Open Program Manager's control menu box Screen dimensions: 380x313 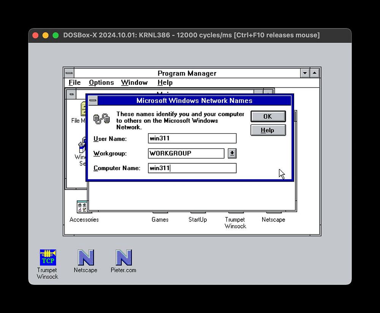click(69, 73)
